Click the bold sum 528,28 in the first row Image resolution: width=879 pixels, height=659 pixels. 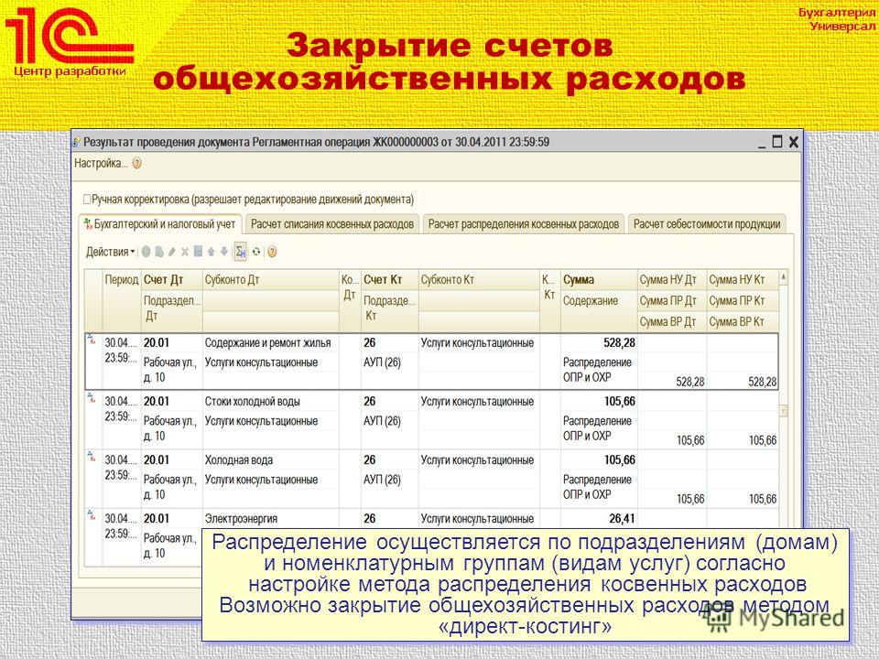click(619, 343)
